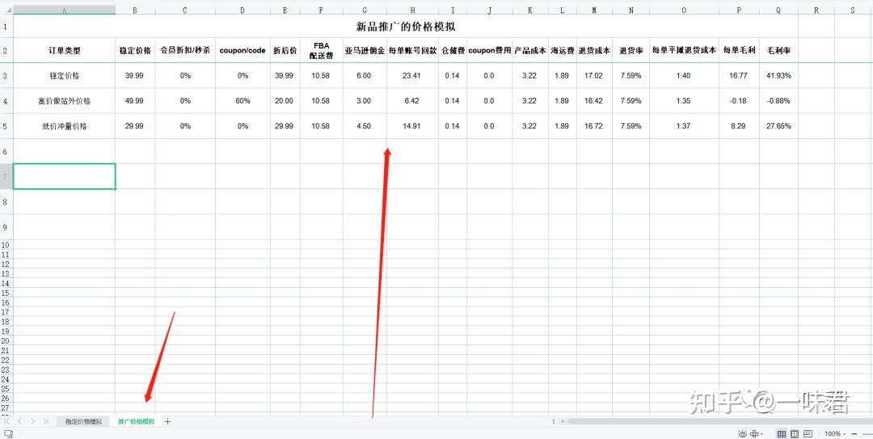Click the 17.02 return cost cell
This screenshot has width=873, height=439.
point(594,76)
